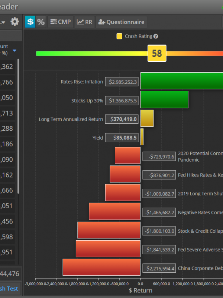
Task: Click the Rates Rise: Inflation green bar
Action: tap(181, 81)
